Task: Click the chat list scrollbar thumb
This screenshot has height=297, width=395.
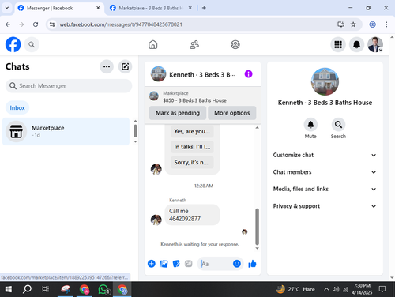Action: click(135, 131)
